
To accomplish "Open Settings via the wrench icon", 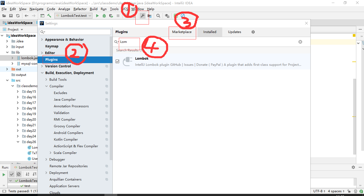I will (143, 16).
